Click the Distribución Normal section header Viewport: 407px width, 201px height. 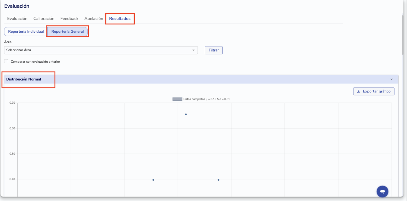pos(24,79)
